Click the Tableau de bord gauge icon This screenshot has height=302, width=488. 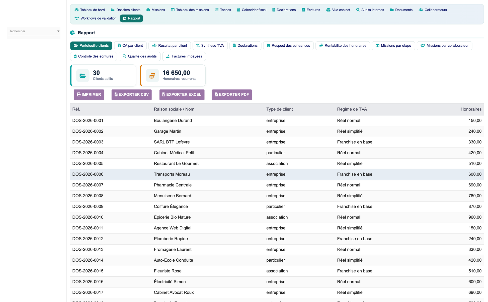[x=76, y=10]
